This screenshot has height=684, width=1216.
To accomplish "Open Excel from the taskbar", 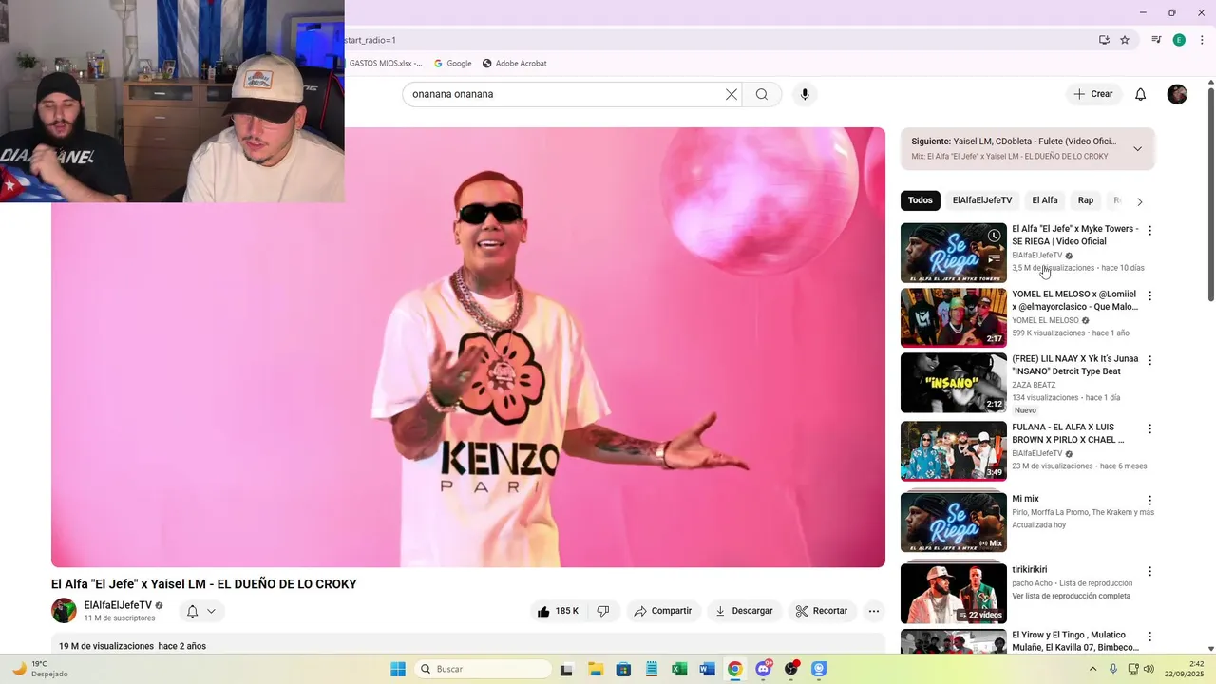I will (x=679, y=669).
